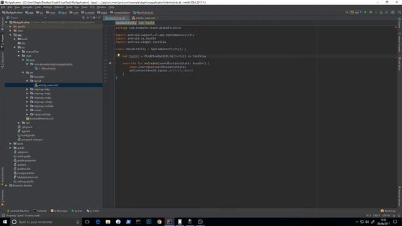This screenshot has width=402, height=226.
Task: Open the run configuration dropdown labeled app
Action: tap(356, 13)
